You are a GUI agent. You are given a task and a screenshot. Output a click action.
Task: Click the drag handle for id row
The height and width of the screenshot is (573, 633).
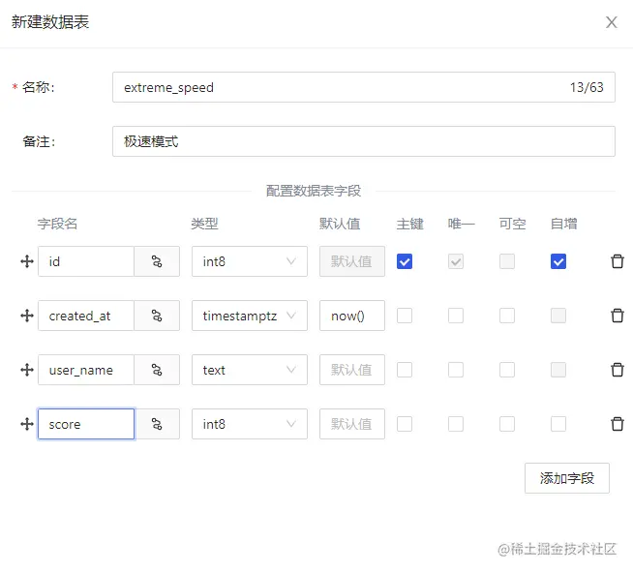coord(27,261)
